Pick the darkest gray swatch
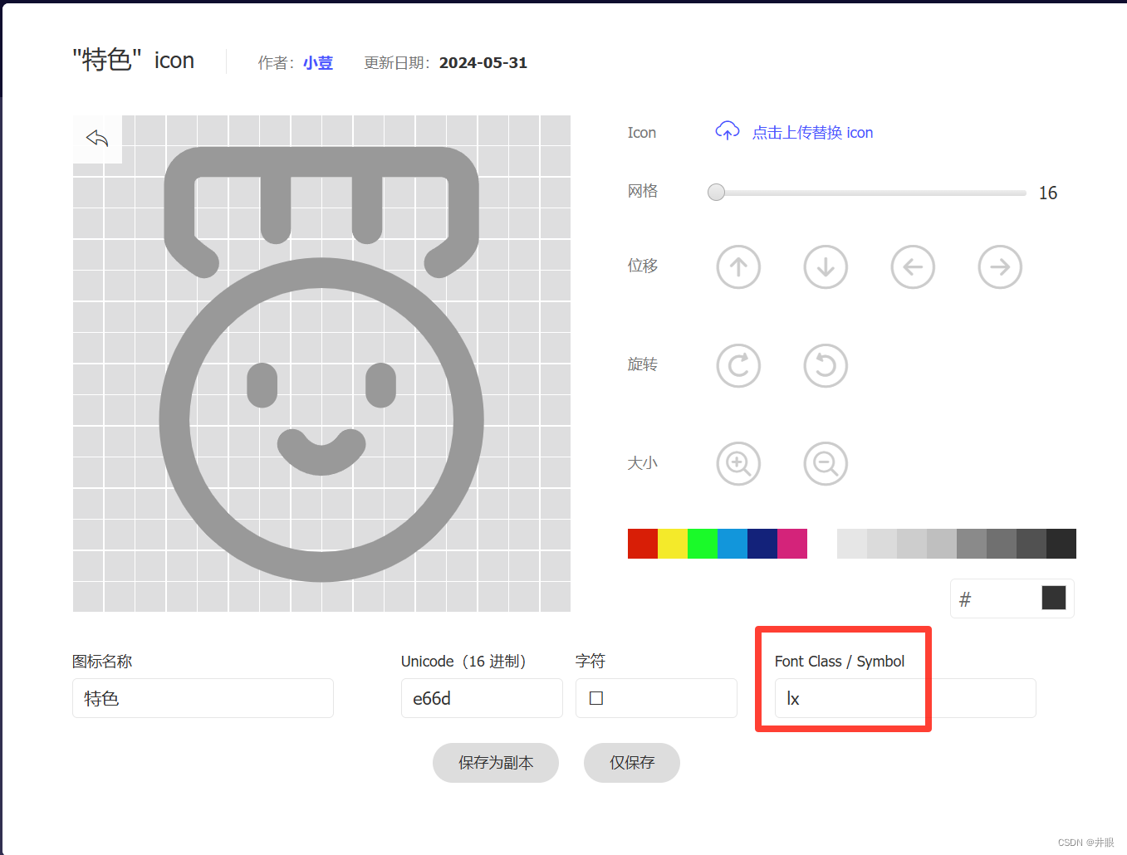 1061,544
